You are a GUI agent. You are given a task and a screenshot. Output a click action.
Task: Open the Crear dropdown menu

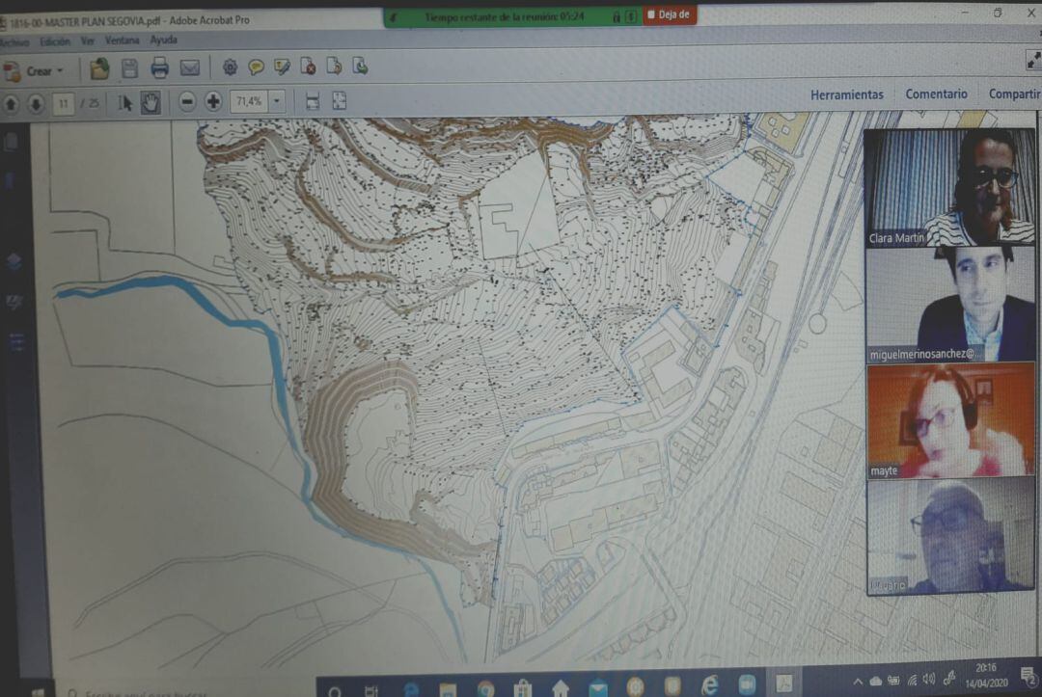[39, 70]
